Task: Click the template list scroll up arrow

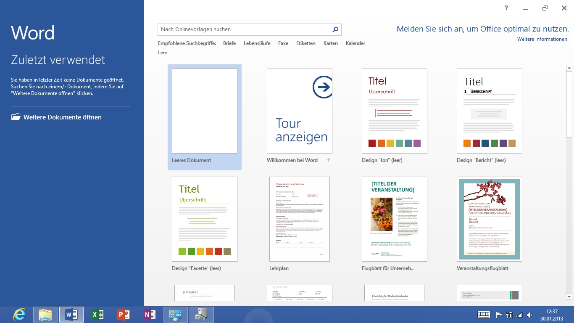Action: 569,68
